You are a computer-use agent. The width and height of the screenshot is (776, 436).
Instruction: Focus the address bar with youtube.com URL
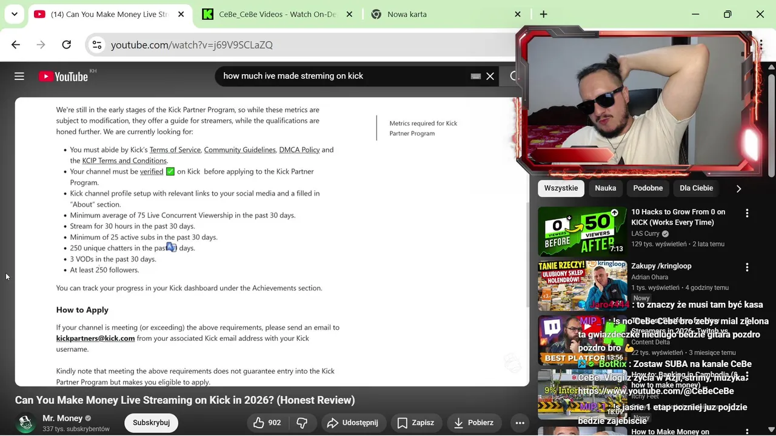(192, 45)
